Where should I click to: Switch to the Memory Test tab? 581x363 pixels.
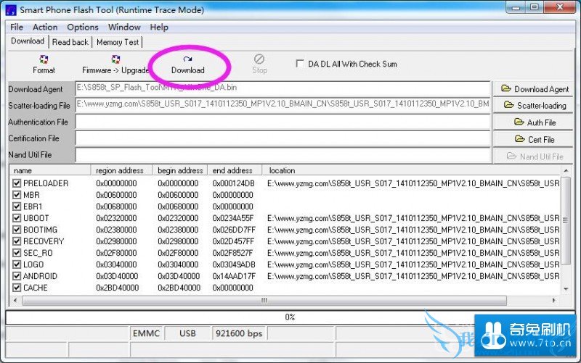[118, 42]
